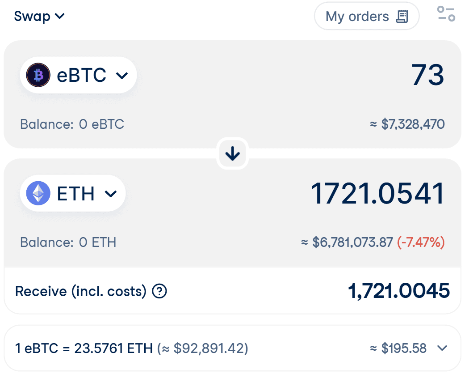Viewport: 465px width, 374px height.
Task: Open the ETH token selector dropdown
Action: pos(73,194)
